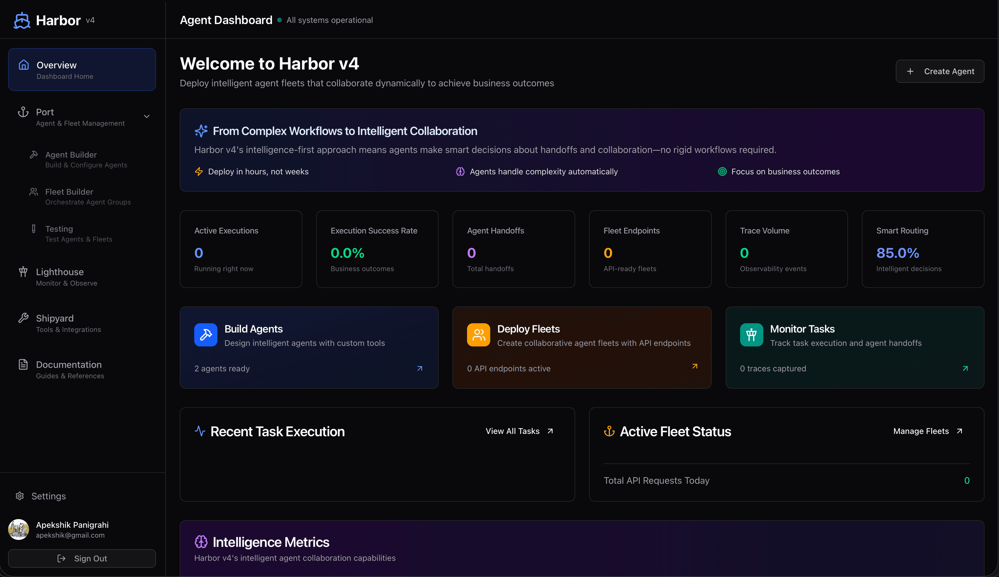This screenshot has height=577, width=999.
Task: Click the green Monitor Tasks lighthouse icon
Action: tap(751, 335)
